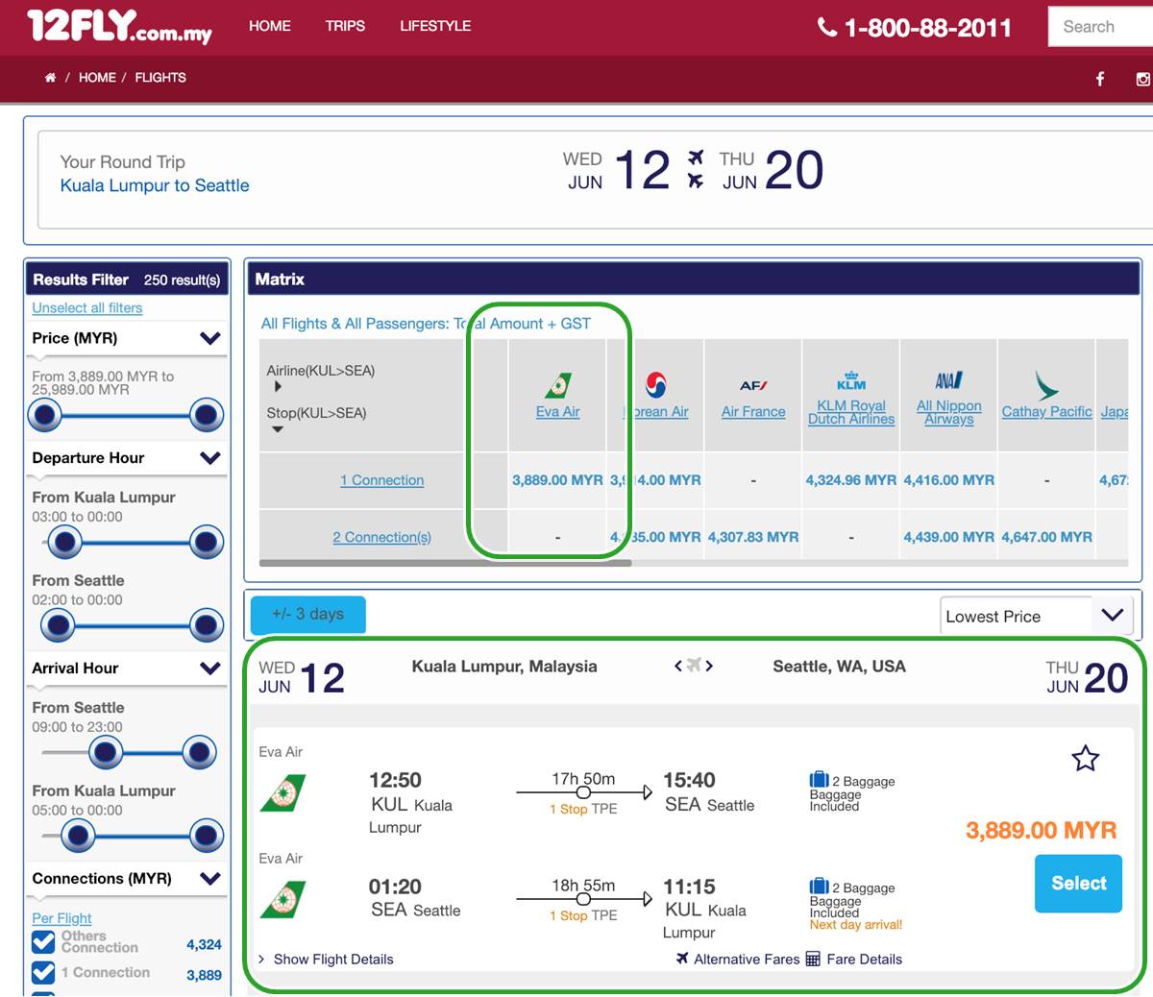Click Departure From Kuala Lumpur left handle
Screen dimensions: 1153x997
click(x=64, y=543)
